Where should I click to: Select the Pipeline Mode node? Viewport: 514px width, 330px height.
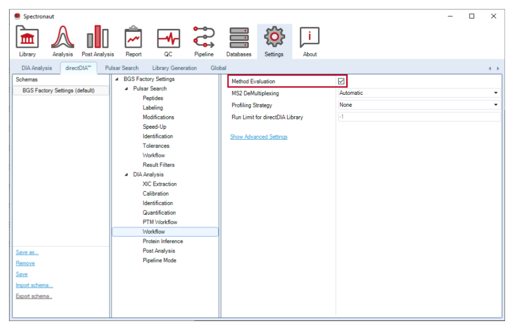159,260
